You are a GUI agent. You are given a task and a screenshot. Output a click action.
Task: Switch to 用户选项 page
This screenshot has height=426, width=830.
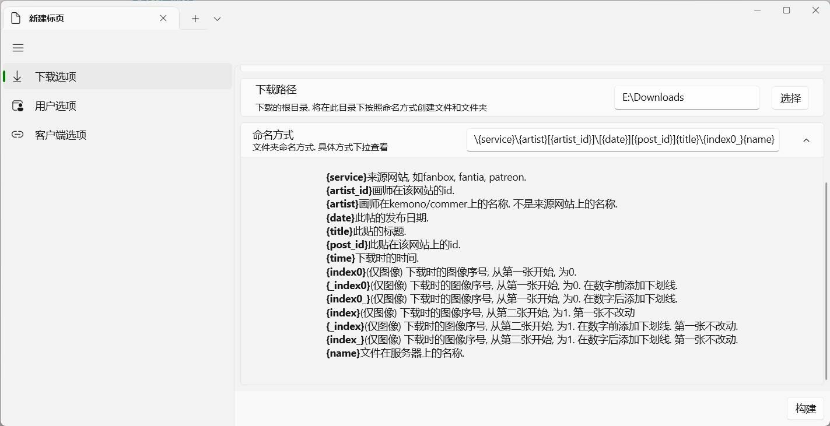[x=55, y=106]
